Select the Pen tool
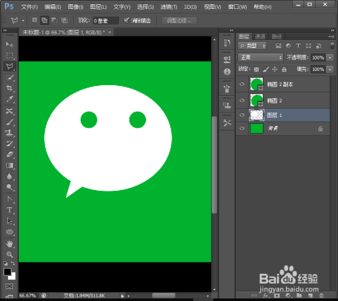Image resolution: width=338 pixels, height=301 pixels. tap(9, 199)
